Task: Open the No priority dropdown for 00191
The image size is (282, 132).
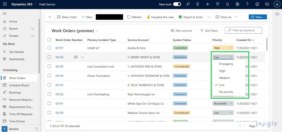Action: point(223,103)
